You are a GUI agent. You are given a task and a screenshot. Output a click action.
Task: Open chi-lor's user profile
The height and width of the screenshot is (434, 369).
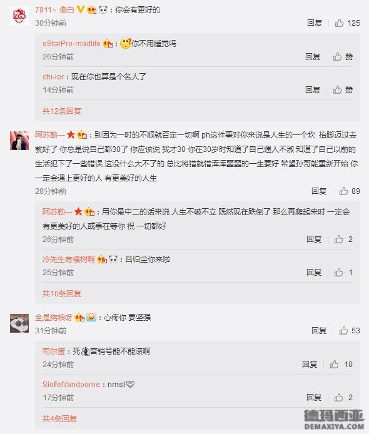point(53,77)
